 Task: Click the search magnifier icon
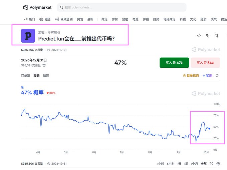coord(61,7)
